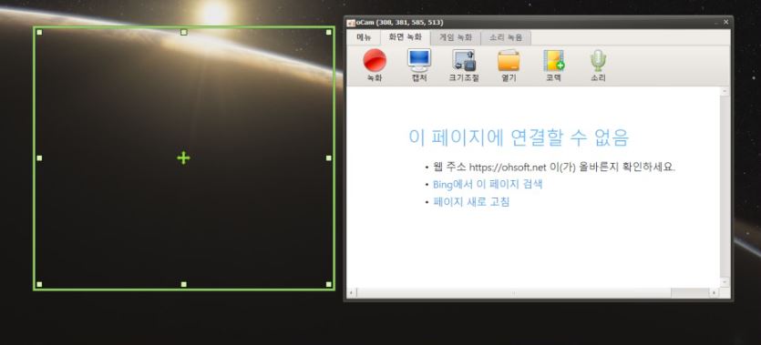Click the horizontal scrollbar left arrow in oCam

352,293
